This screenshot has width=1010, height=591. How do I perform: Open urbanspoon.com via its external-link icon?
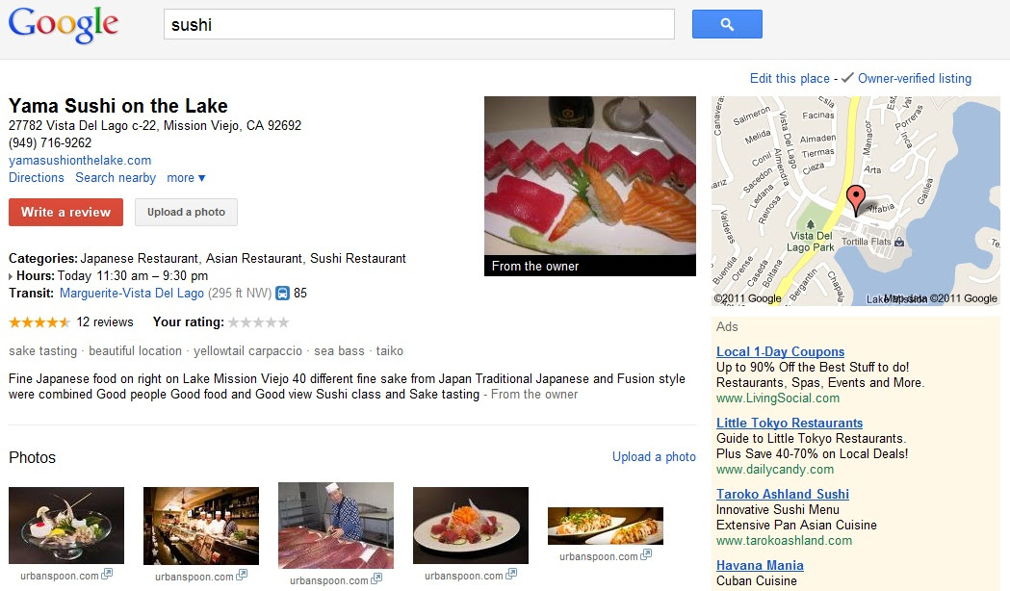coord(106,575)
